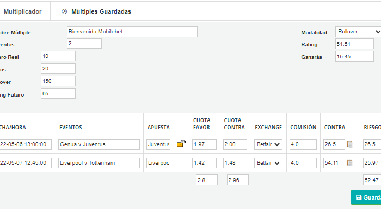Click the Liverpool v Tottenham event field

pos(99,163)
